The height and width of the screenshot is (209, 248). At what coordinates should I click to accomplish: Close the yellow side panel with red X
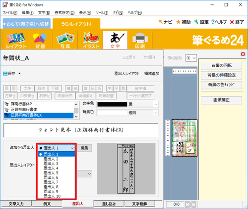point(243,54)
